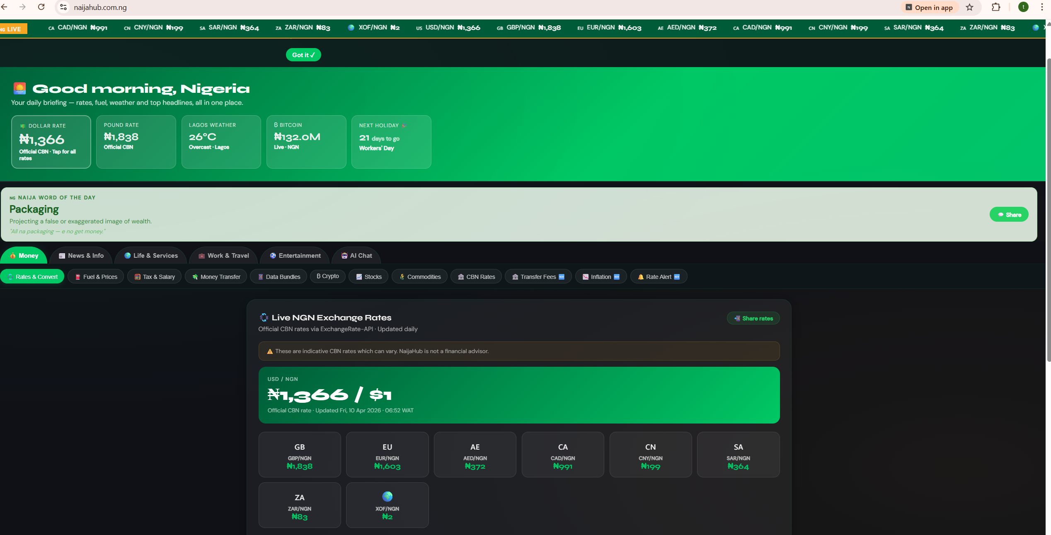
Task: Switch to the Work & Travel tab
Action: pyautogui.click(x=223, y=256)
